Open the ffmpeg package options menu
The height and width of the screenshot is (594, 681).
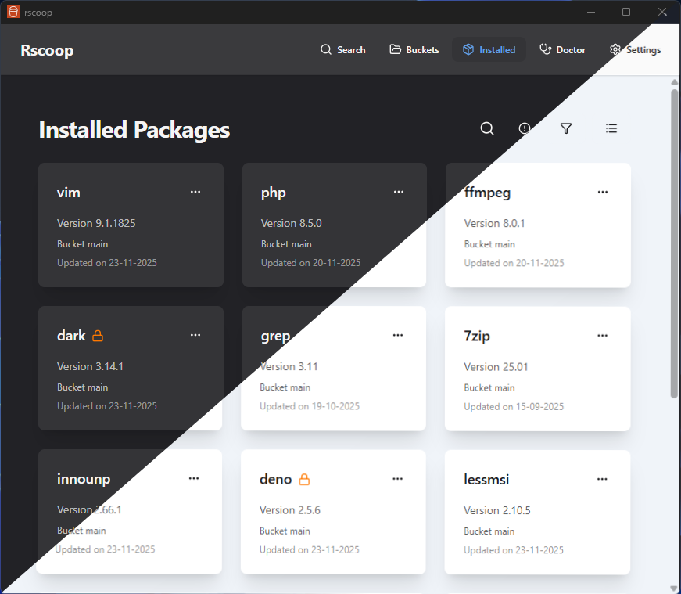[x=602, y=192]
